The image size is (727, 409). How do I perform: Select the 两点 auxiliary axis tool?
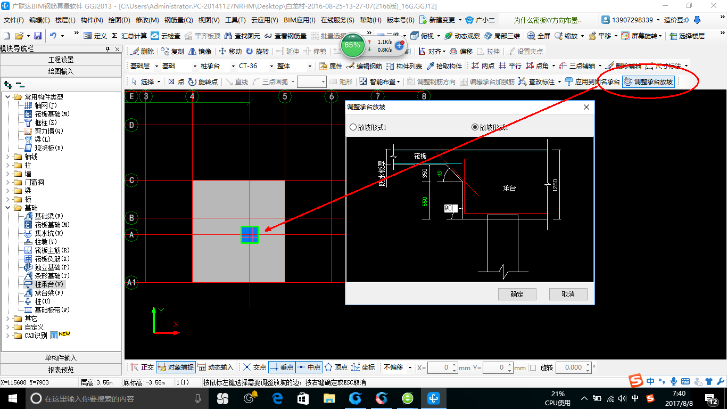pyautogui.click(x=483, y=67)
